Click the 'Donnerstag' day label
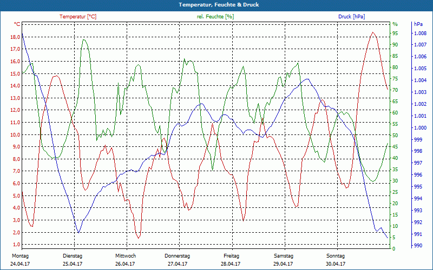Screen dimensions: 433x270 (x=178, y=256)
